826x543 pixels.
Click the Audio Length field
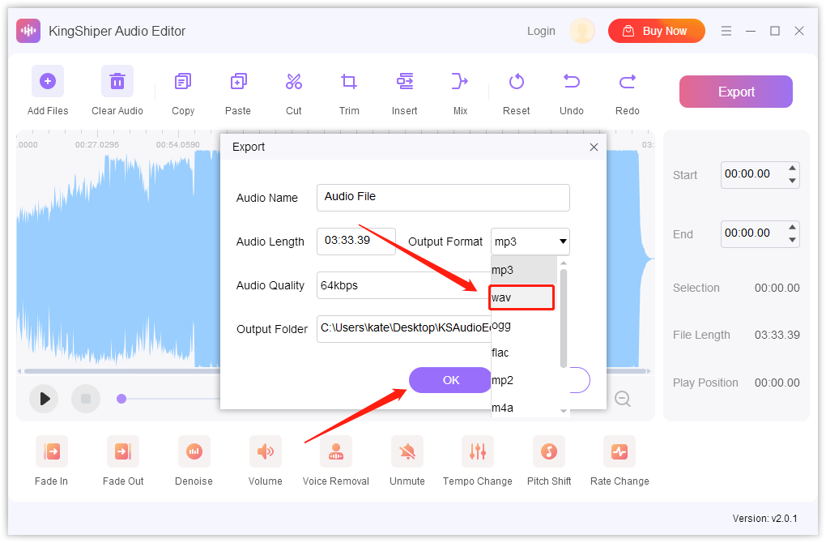tap(356, 242)
